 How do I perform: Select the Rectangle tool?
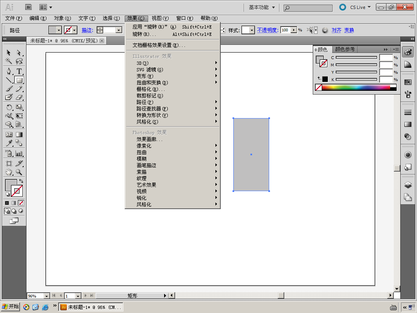(19, 80)
